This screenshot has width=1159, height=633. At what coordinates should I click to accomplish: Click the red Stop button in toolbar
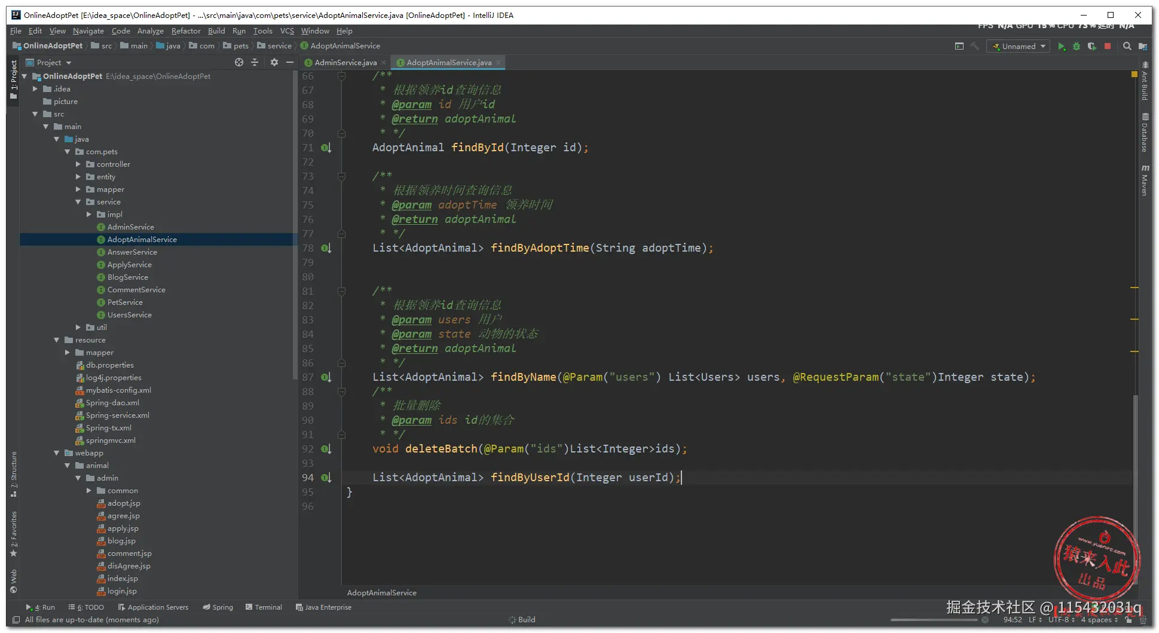point(1107,47)
